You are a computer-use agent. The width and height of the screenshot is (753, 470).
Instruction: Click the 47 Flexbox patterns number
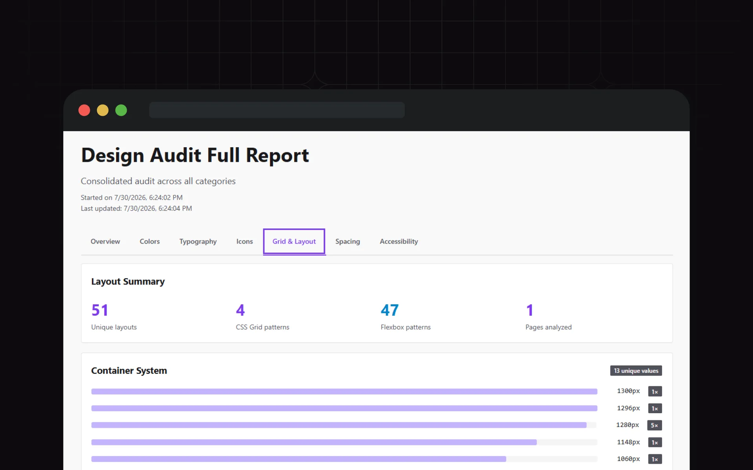[389, 310]
